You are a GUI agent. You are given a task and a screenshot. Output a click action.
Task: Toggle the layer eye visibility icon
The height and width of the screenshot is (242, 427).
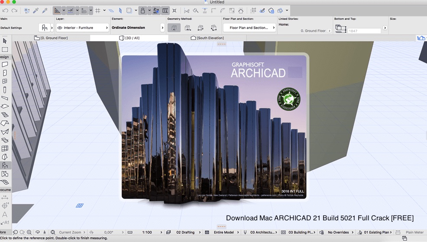[60, 28]
